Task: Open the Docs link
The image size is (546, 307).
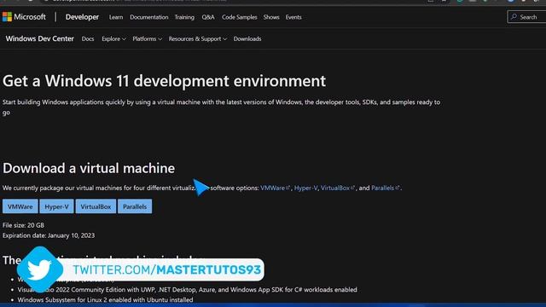Action: 88,39
